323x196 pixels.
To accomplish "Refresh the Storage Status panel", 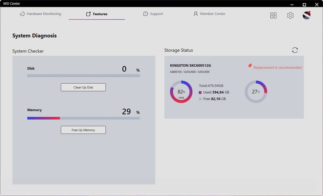I will click(295, 50).
